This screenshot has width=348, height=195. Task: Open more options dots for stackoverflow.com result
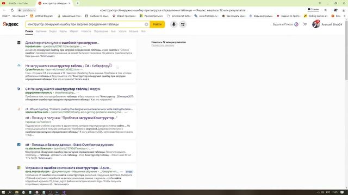point(126,112)
